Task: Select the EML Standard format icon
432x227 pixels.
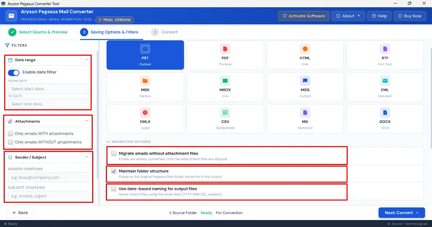Action: click(385, 81)
